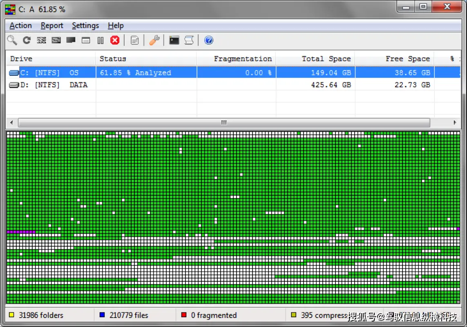Select the D: DATA drive row
The image size is (467, 327).
[x=53, y=85]
